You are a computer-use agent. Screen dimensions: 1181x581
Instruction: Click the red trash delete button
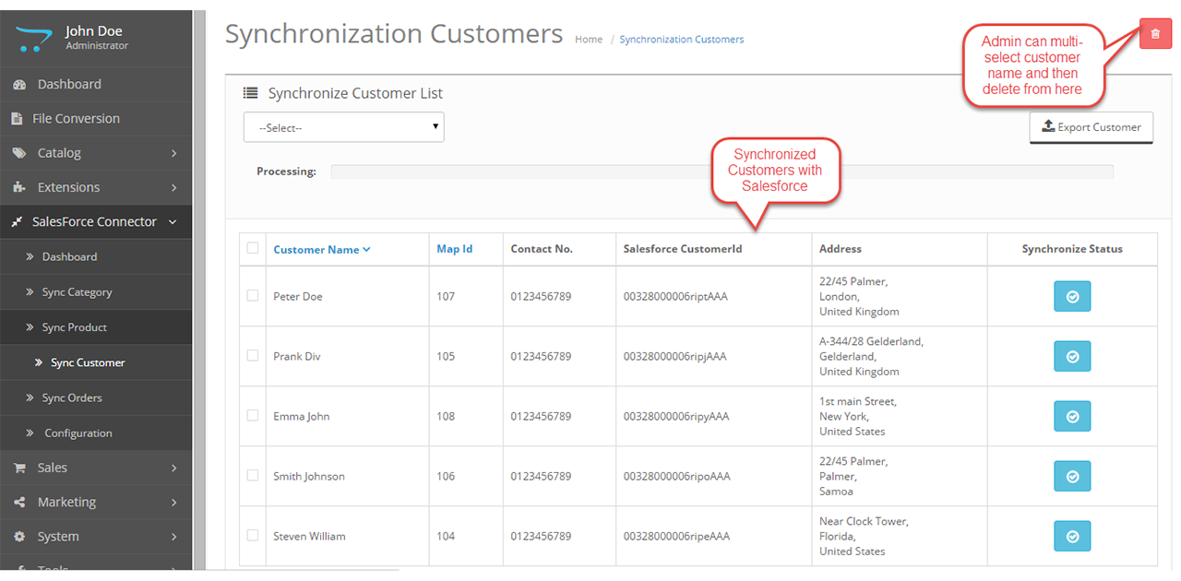coord(1155,34)
